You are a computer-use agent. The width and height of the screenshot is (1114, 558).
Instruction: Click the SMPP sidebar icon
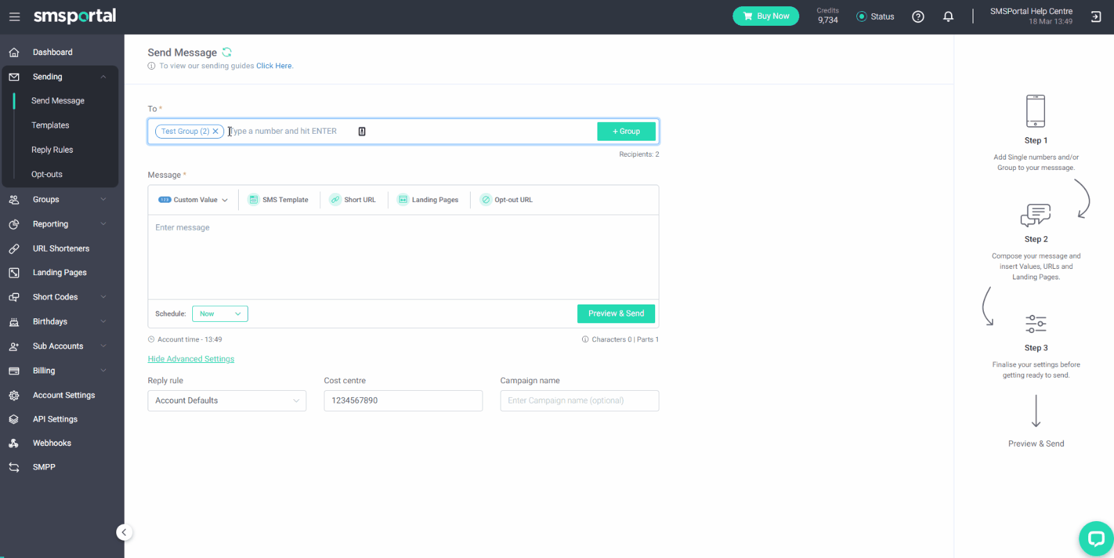pyautogui.click(x=14, y=467)
